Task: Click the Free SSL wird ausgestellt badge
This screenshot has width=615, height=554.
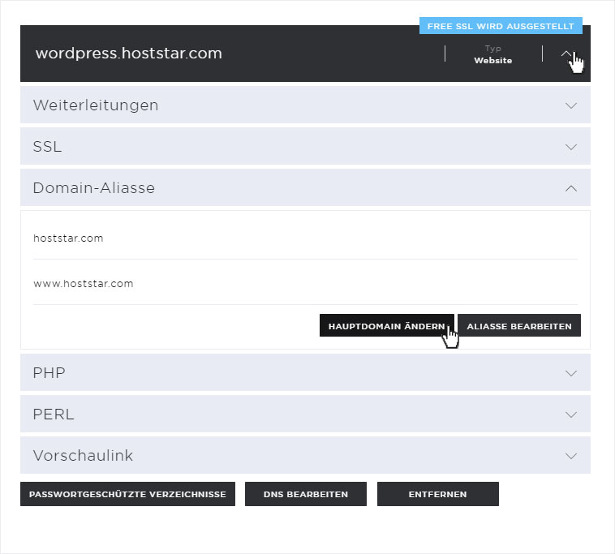Action: click(501, 26)
